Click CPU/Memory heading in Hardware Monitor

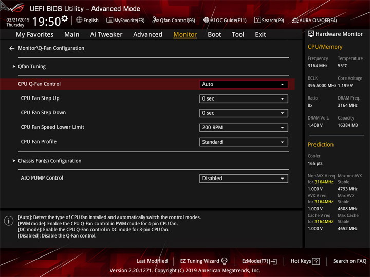tap(325, 47)
